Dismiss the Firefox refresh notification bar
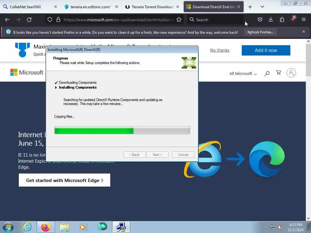The width and height of the screenshot is (311, 233). [x=303, y=32]
